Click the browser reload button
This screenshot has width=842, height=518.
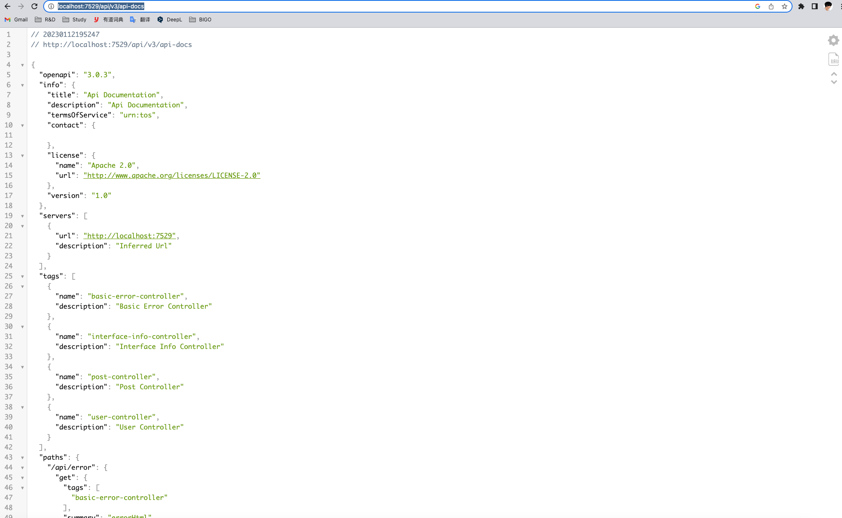click(34, 6)
